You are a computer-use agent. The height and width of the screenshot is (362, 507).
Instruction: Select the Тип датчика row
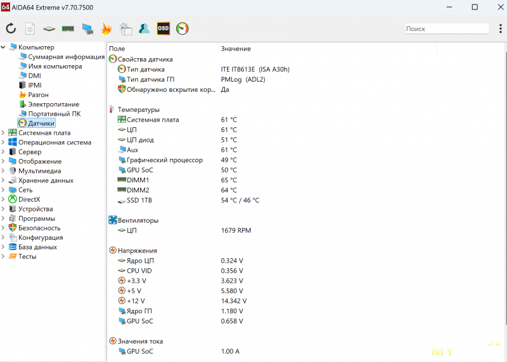click(203, 69)
